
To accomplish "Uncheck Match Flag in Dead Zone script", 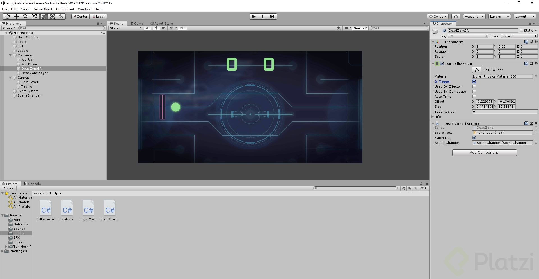I will (x=474, y=138).
